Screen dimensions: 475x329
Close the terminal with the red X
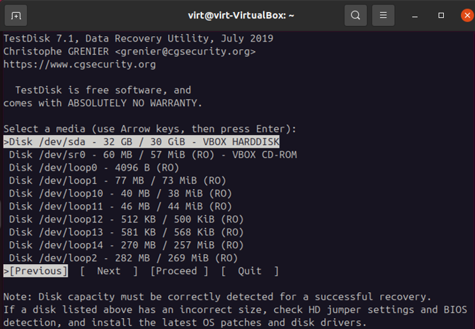pos(467,15)
